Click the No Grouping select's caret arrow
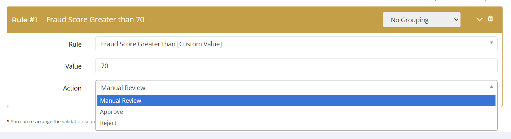 tap(455, 20)
